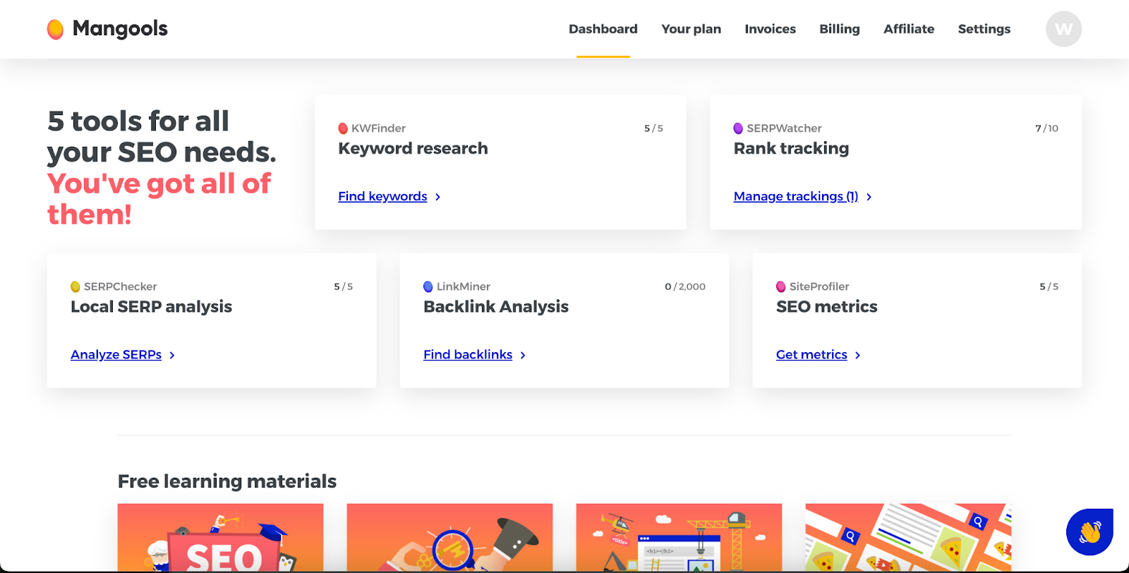Click the SERPChecker label text

tap(120, 286)
